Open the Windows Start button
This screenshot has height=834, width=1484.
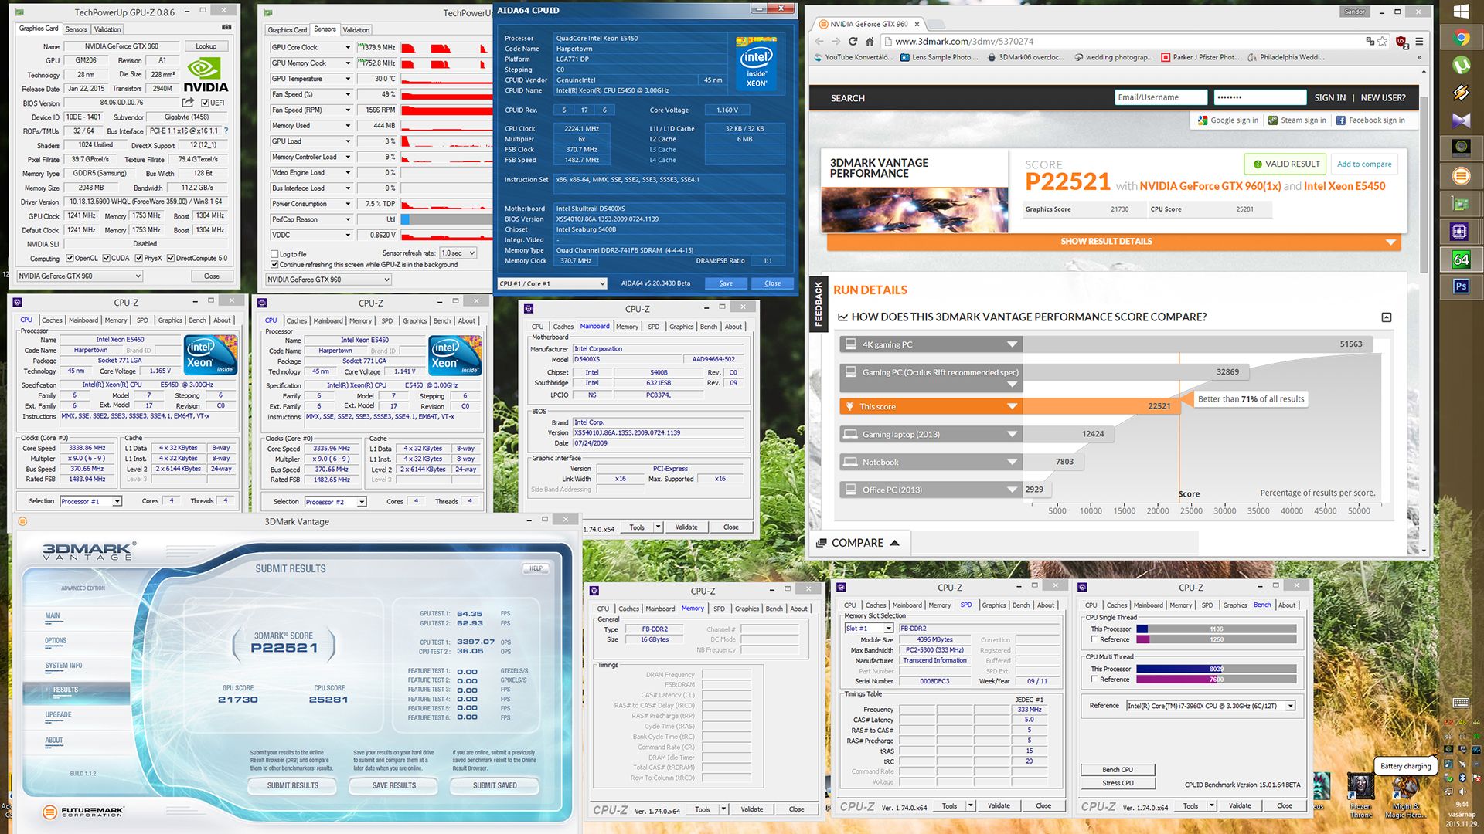click(x=1461, y=12)
